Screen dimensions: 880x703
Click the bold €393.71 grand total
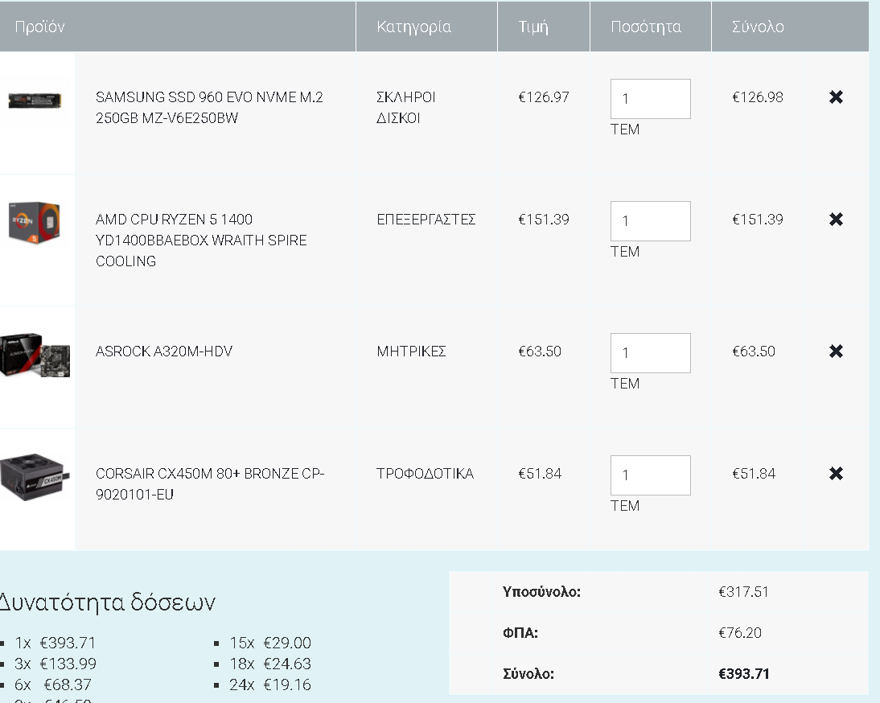coord(743,674)
